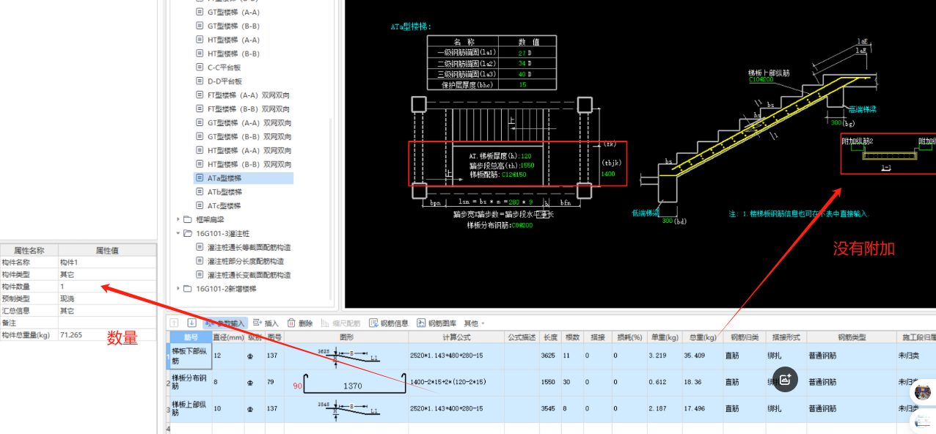Select FT型楼梯 (B-B) 双网双向 item
This screenshot has height=434, width=936.
pos(249,109)
